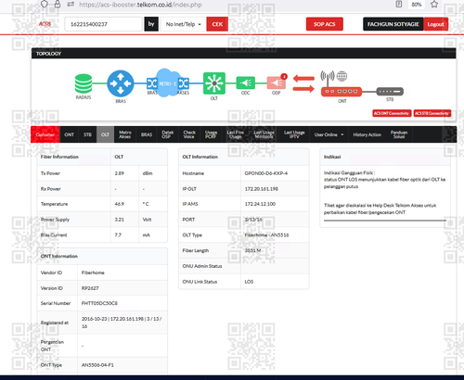Open the SOP ACS button
Viewport: 464px width, 380px height.
click(325, 24)
